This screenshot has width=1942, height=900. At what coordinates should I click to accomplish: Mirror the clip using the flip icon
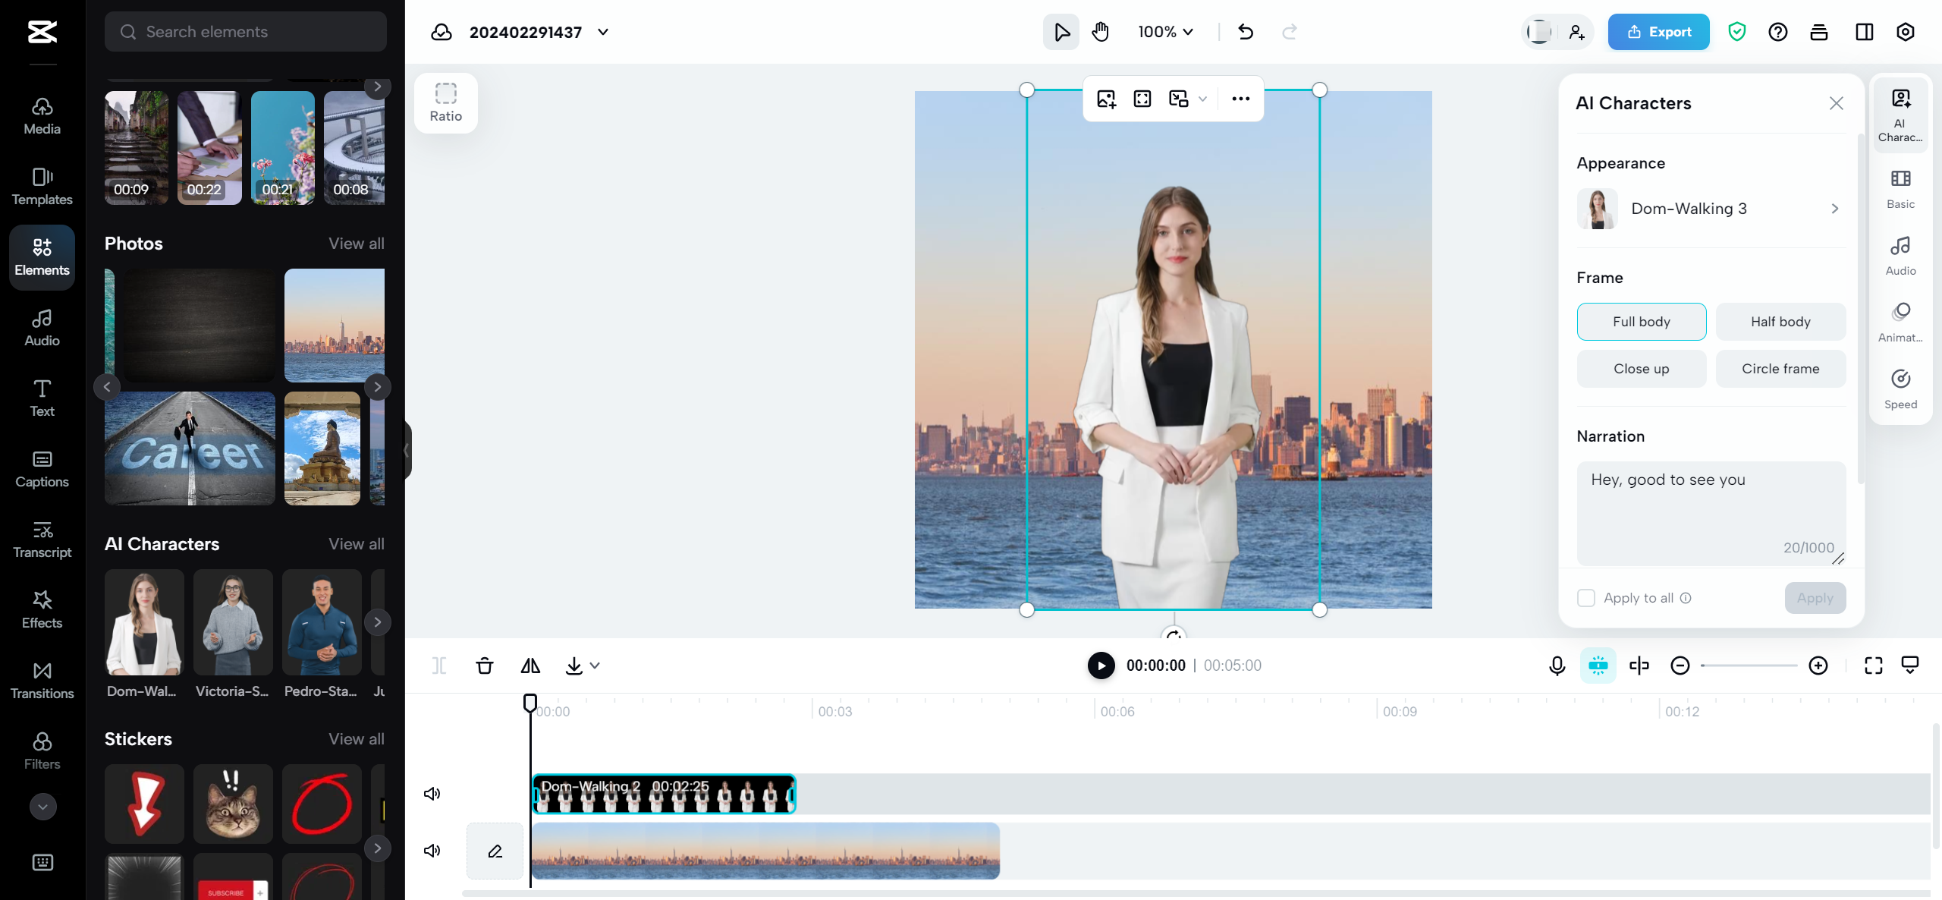click(x=529, y=666)
